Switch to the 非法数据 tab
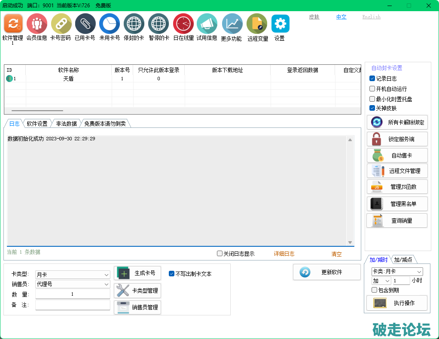 (66, 124)
